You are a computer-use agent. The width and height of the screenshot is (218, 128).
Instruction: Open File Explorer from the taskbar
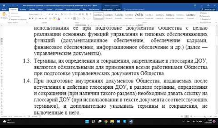tap(112, 122)
